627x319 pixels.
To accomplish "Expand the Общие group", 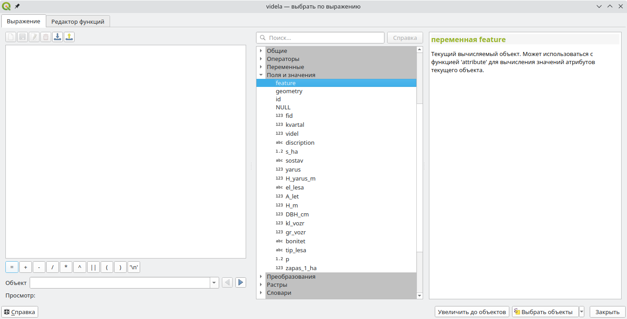I will coord(261,51).
